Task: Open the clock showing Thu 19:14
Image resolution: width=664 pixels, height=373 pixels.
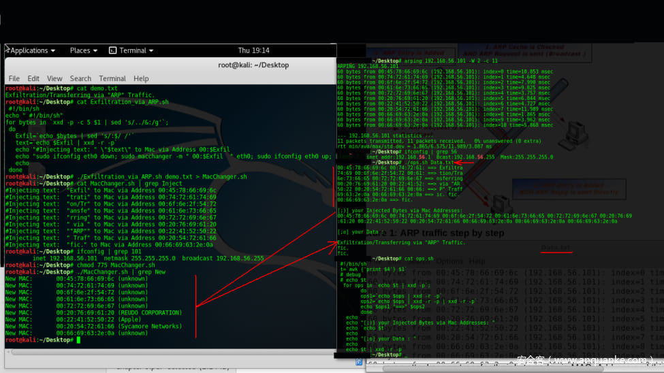Action: (253, 50)
